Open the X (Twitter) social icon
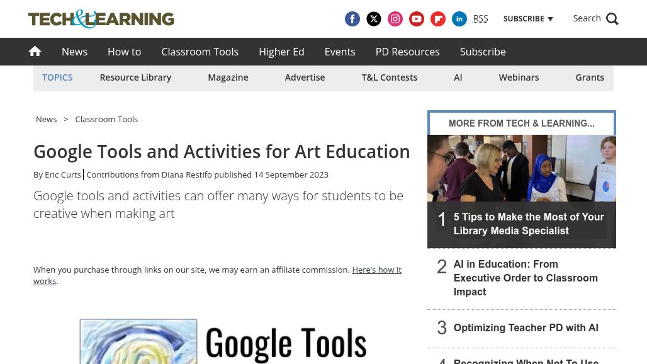 pyautogui.click(x=373, y=19)
